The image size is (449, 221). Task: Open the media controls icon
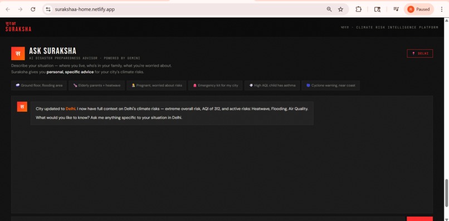[396, 9]
